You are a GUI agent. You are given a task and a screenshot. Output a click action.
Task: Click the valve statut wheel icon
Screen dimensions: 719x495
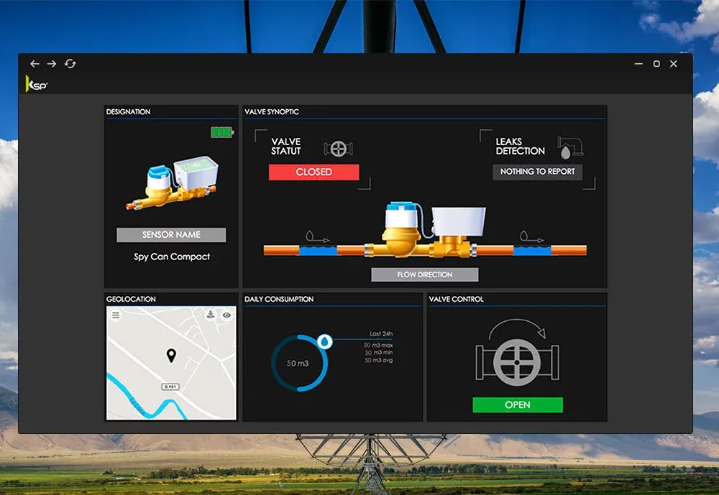coord(337,149)
